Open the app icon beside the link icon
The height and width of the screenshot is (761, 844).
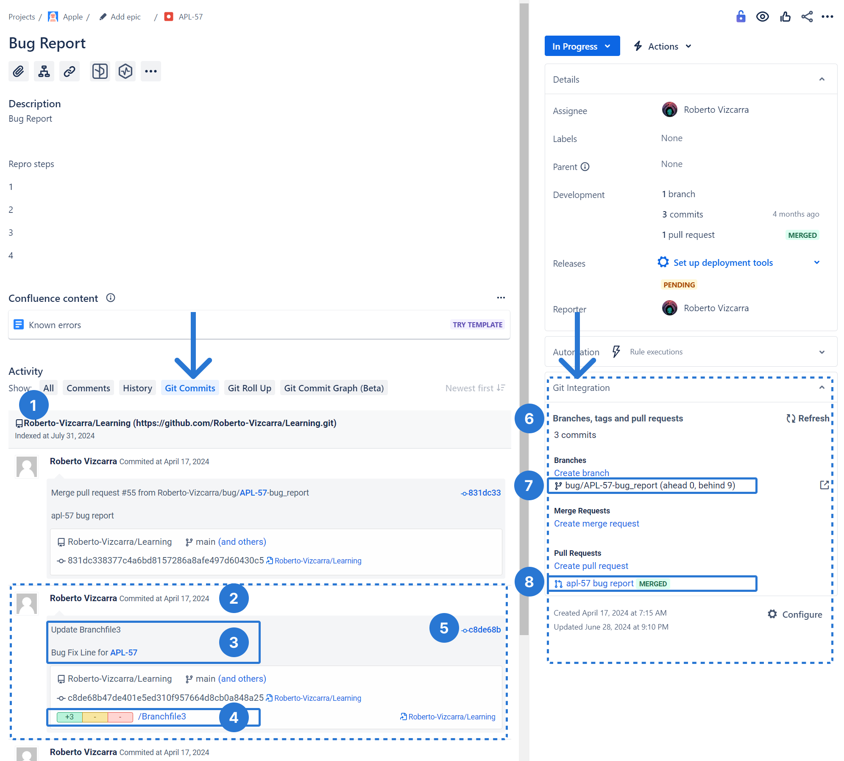point(100,71)
